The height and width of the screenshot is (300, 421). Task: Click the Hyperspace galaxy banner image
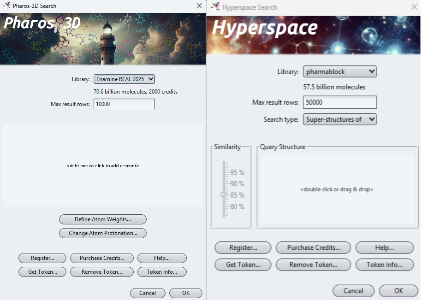[x=314, y=35]
